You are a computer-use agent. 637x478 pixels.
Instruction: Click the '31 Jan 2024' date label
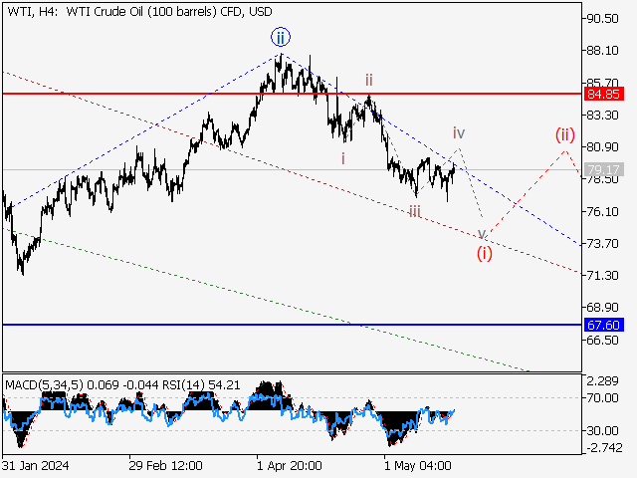[x=36, y=466]
